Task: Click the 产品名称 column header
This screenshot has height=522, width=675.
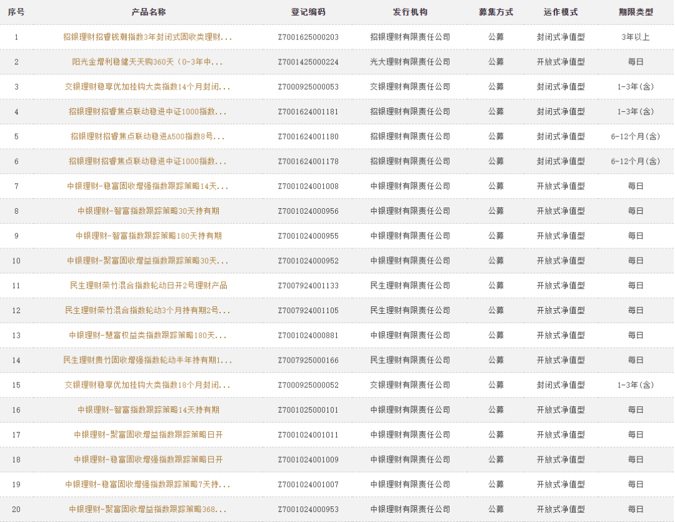Action: click(x=148, y=13)
